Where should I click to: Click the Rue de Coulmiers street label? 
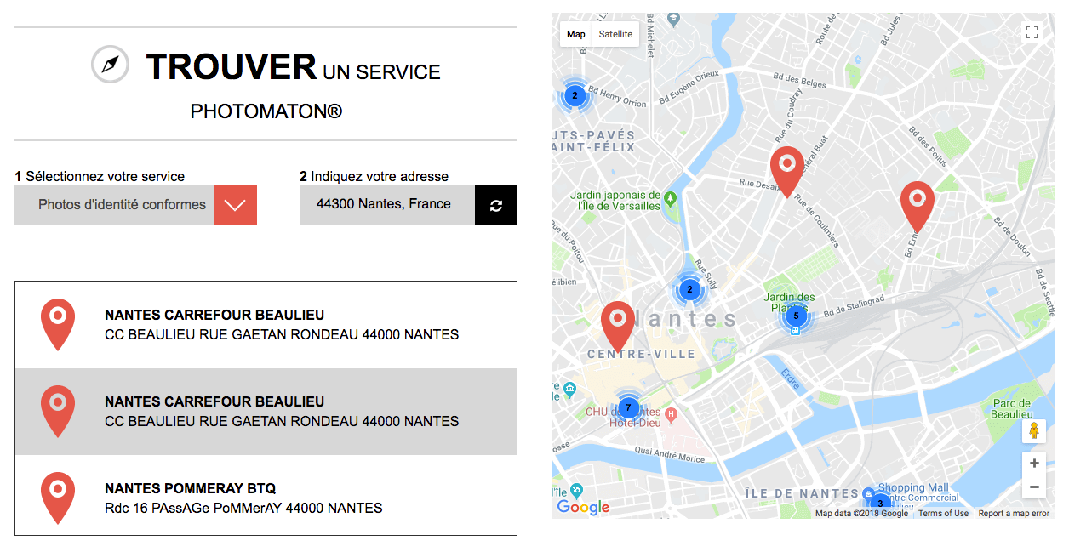pyautogui.click(x=817, y=221)
